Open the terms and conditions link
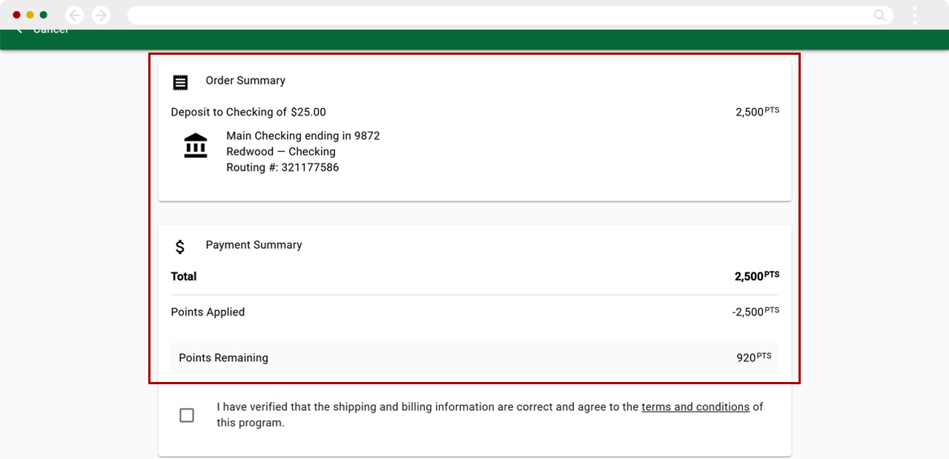Viewport: 949px width, 459px height. pyautogui.click(x=695, y=406)
